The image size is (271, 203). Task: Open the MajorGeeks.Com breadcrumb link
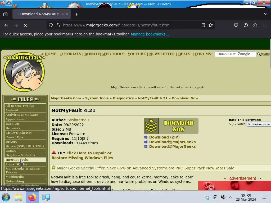pyautogui.click(x=66, y=98)
